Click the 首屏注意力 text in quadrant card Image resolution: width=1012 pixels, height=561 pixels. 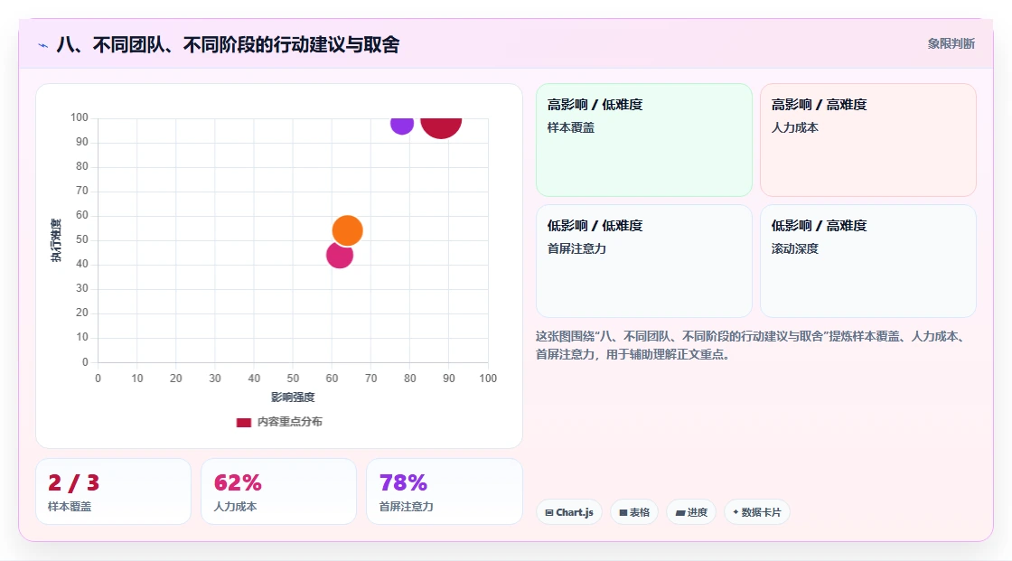[x=576, y=248]
